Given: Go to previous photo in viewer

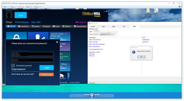Looking at the screenshot, I should click(x=86, y=96).
